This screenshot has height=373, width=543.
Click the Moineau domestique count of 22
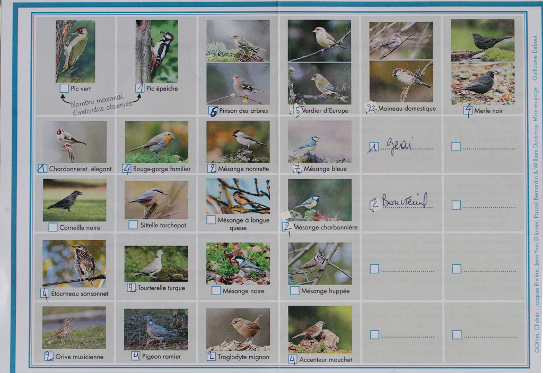[371, 108]
